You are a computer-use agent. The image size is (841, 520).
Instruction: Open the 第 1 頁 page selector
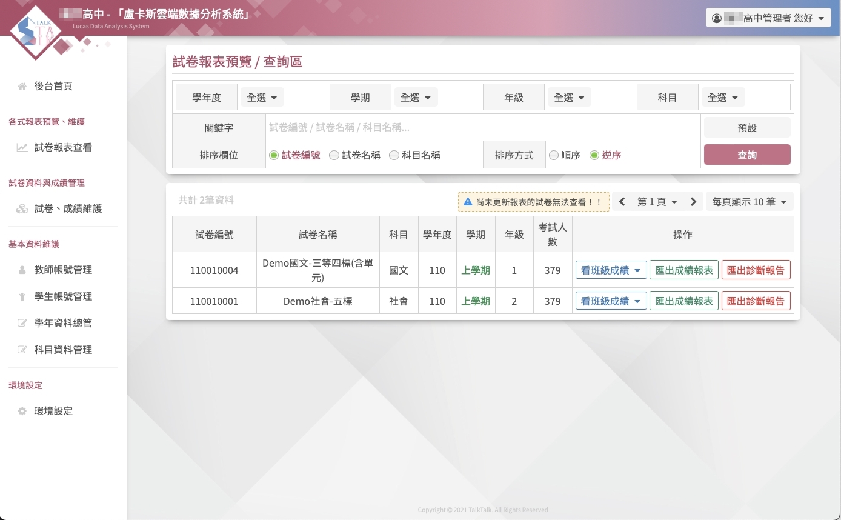[657, 202]
